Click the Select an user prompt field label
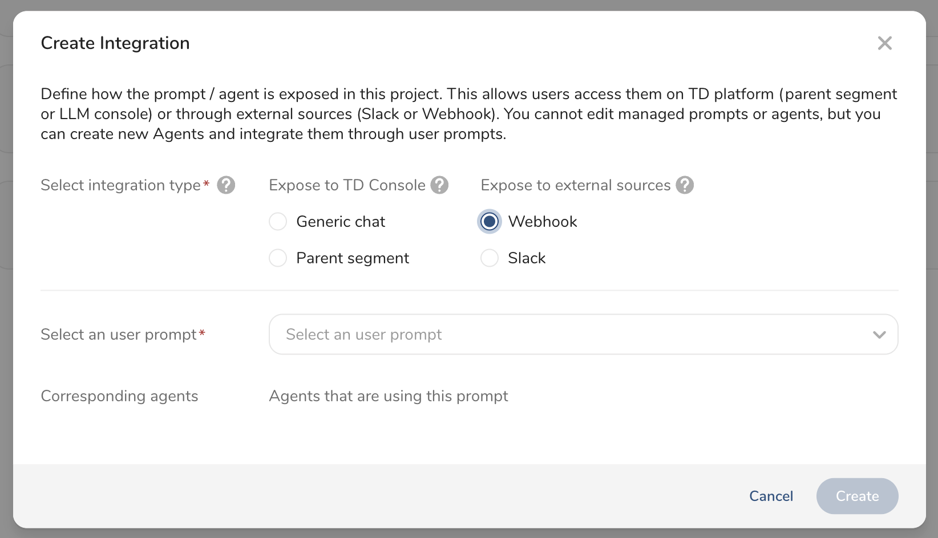 (x=119, y=335)
